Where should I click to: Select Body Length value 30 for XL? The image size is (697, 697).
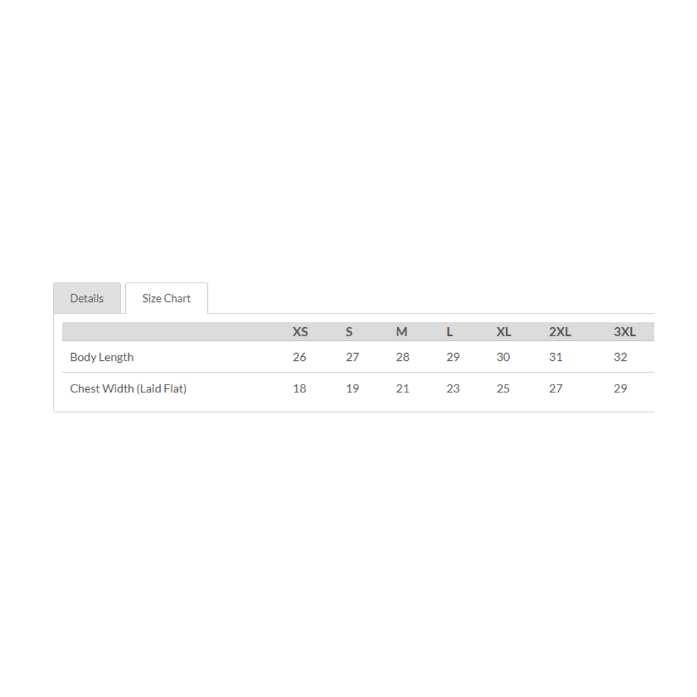(x=503, y=357)
